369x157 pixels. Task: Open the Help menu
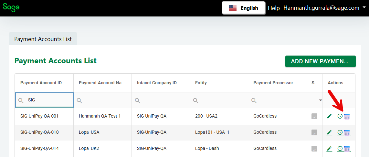tap(274, 8)
